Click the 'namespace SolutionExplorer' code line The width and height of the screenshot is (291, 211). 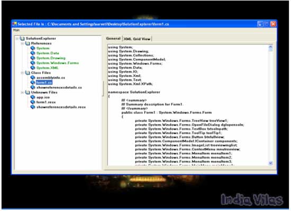coord(134,92)
